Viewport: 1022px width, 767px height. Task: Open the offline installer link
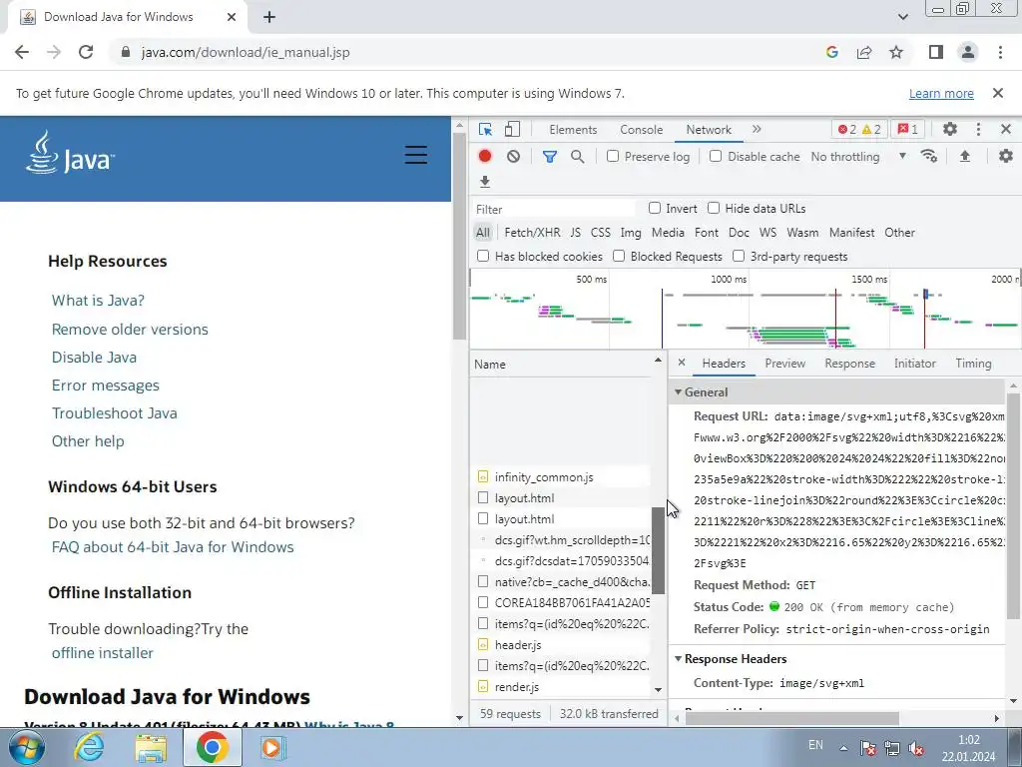103,653
